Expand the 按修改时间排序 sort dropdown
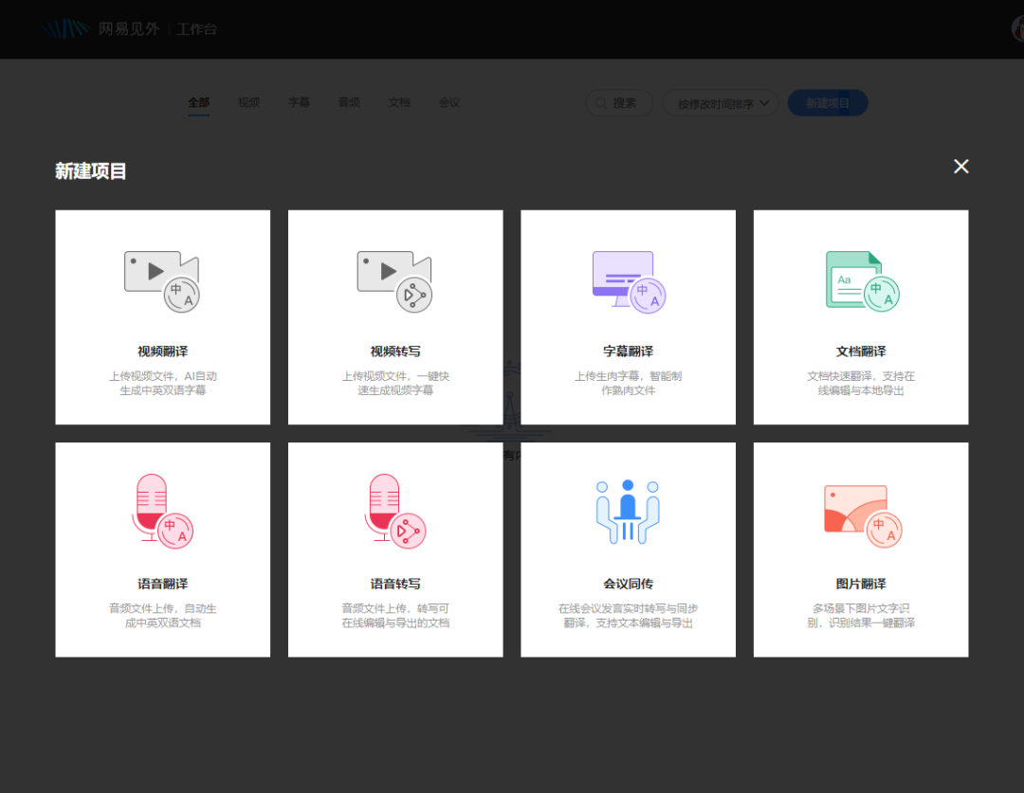This screenshot has width=1024, height=793. click(721, 103)
